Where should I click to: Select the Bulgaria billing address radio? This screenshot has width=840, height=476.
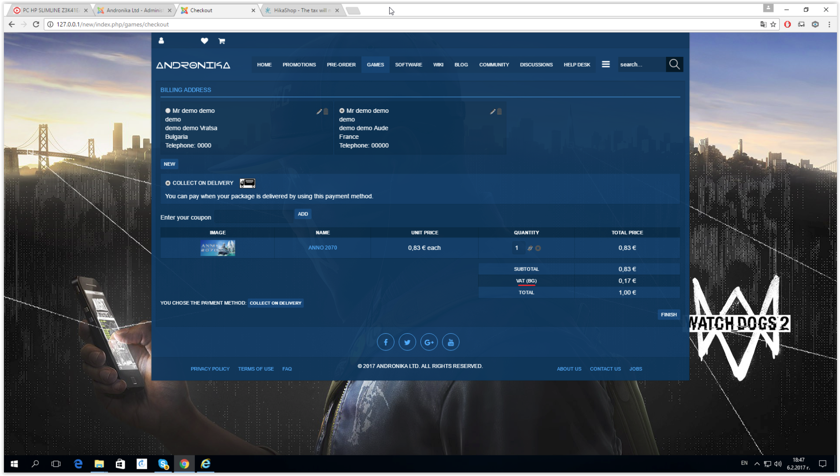point(168,111)
